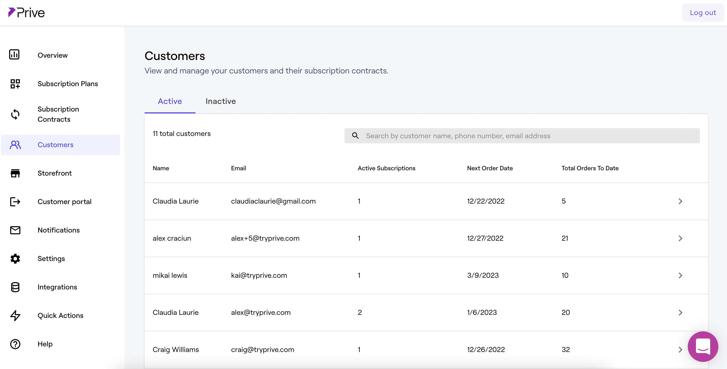Select the Storefront shop icon
The height and width of the screenshot is (369, 727).
point(15,173)
